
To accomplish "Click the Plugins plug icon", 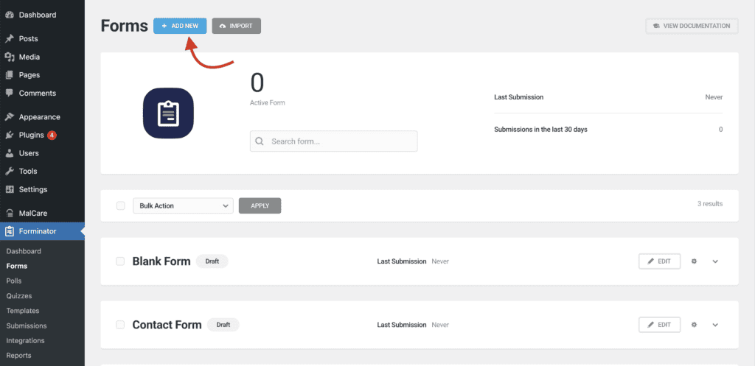I will pos(9,136).
